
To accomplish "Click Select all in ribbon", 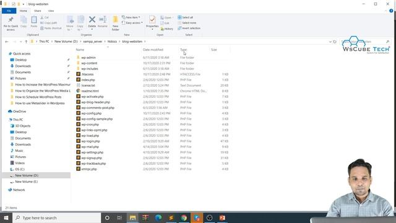I will point(186,17).
